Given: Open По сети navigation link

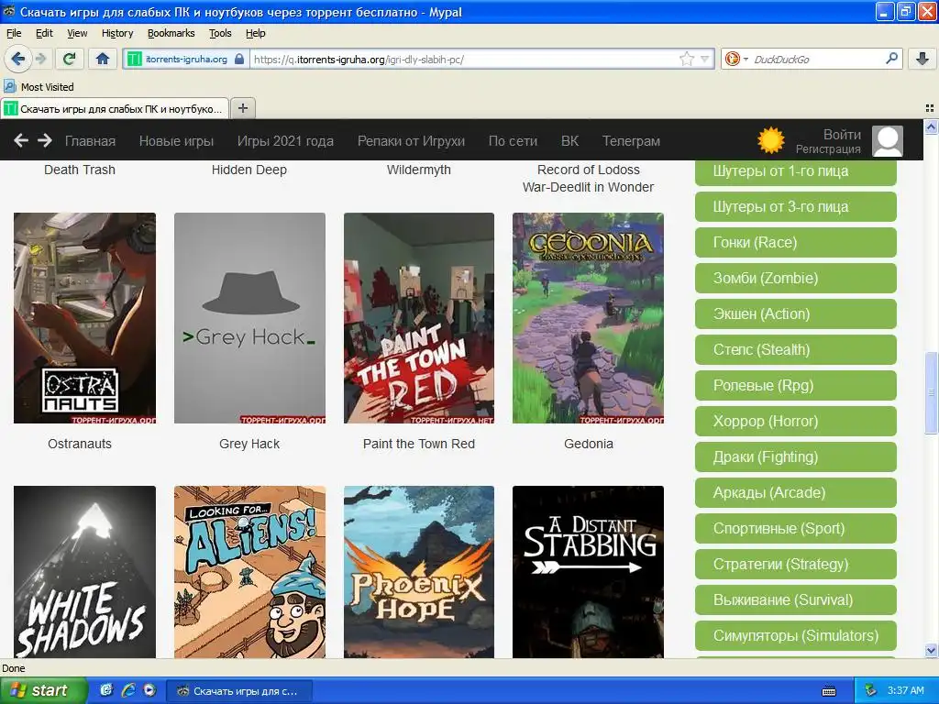Looking at the screenshot, I should point(514,140).
